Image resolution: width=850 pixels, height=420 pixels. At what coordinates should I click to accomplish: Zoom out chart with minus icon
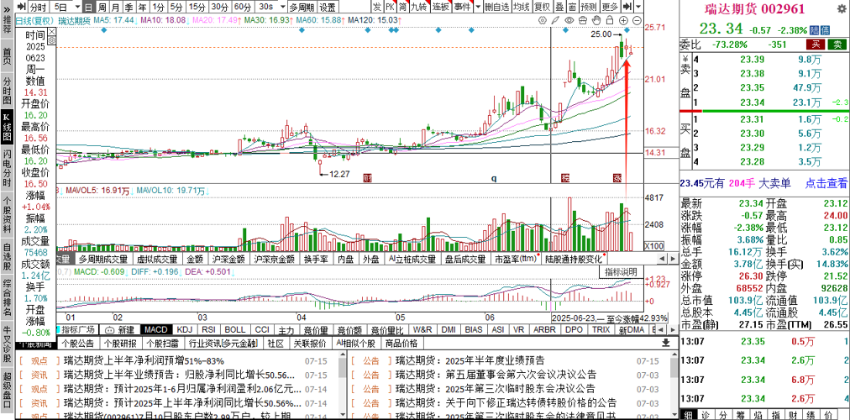tap(637, 20)
